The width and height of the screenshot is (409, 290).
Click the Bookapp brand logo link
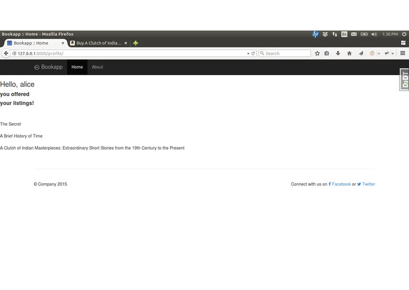48,67
